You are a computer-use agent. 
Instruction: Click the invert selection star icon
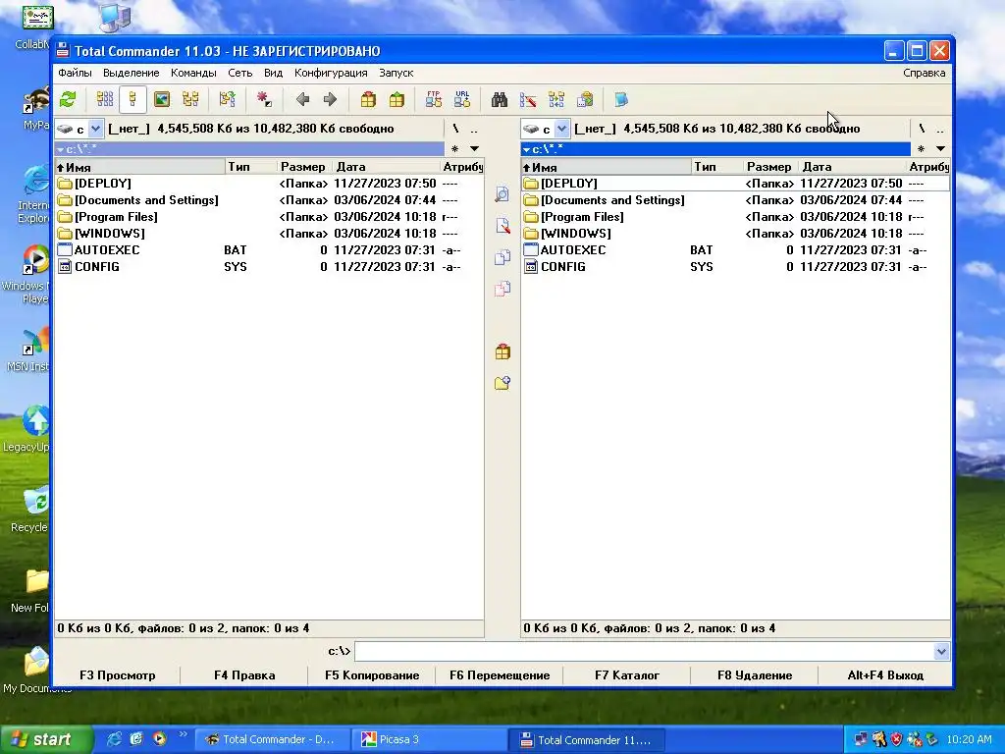tap(264, 99)
